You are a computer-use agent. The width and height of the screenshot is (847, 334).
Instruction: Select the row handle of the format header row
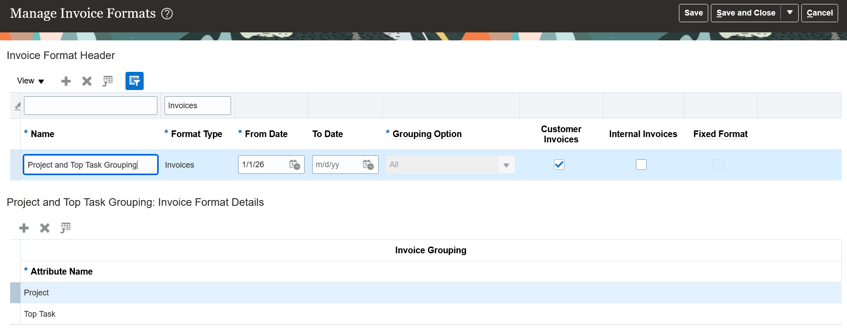click(x=16, y=165)
